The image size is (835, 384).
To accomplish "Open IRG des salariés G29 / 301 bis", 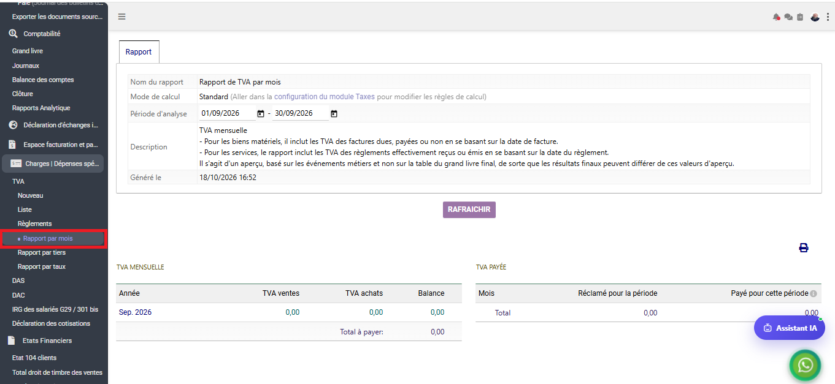I will [x=55, y=309].
